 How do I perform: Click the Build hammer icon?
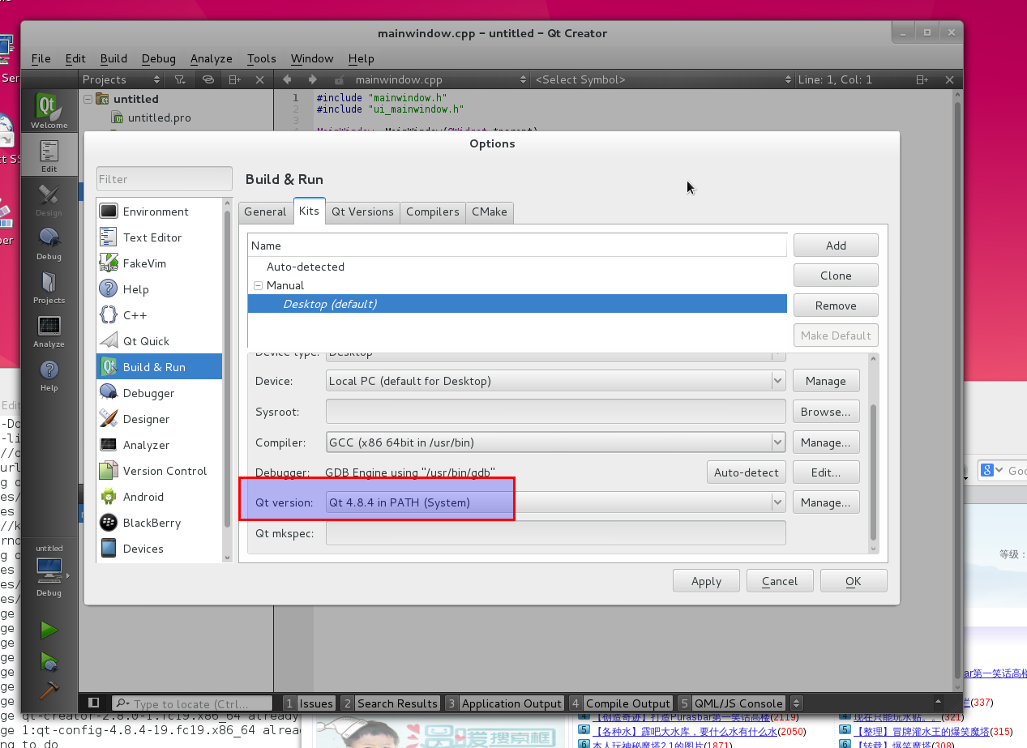coord(49,690)
